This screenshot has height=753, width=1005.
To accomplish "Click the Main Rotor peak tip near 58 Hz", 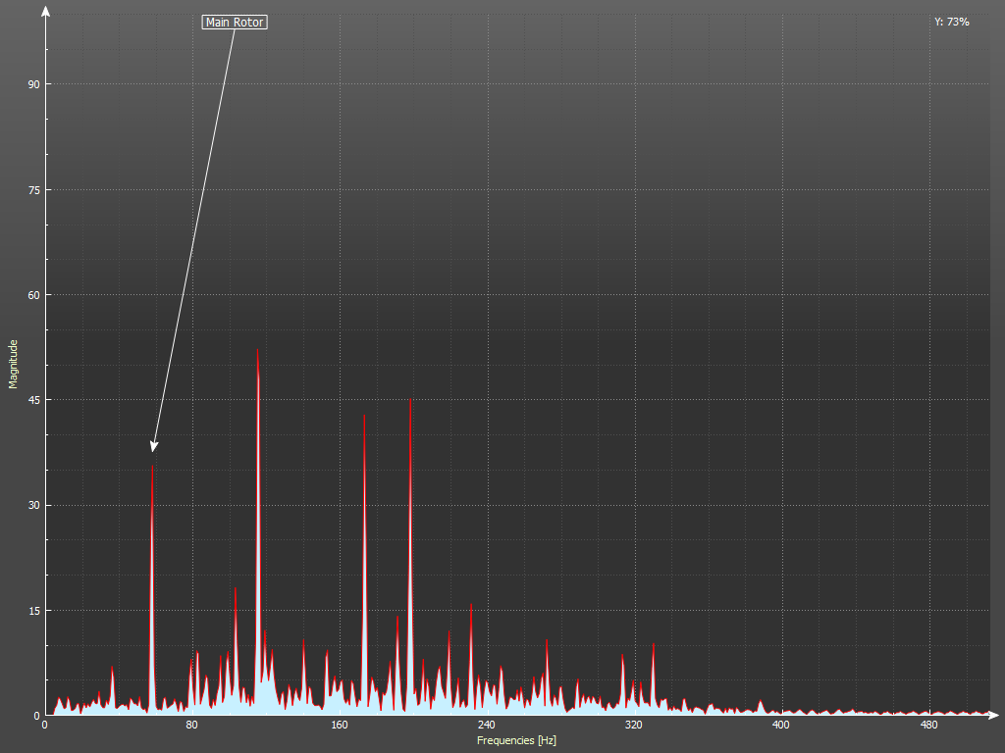I will pyautogui.click(x=152, y=468).
